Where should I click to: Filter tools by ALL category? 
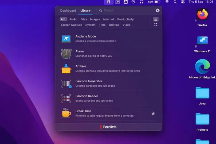pyautogui.click(x=63, y=19)
